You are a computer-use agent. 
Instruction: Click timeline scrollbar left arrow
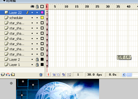124,75
